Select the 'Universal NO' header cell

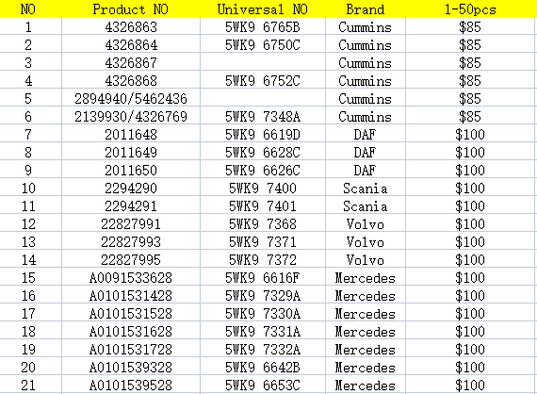click(x=263, y=9)
